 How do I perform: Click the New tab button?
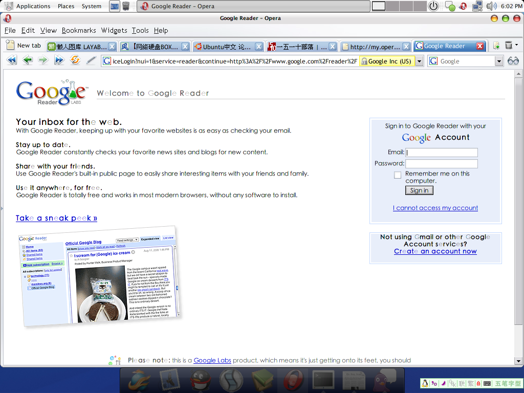coord(25,46)
